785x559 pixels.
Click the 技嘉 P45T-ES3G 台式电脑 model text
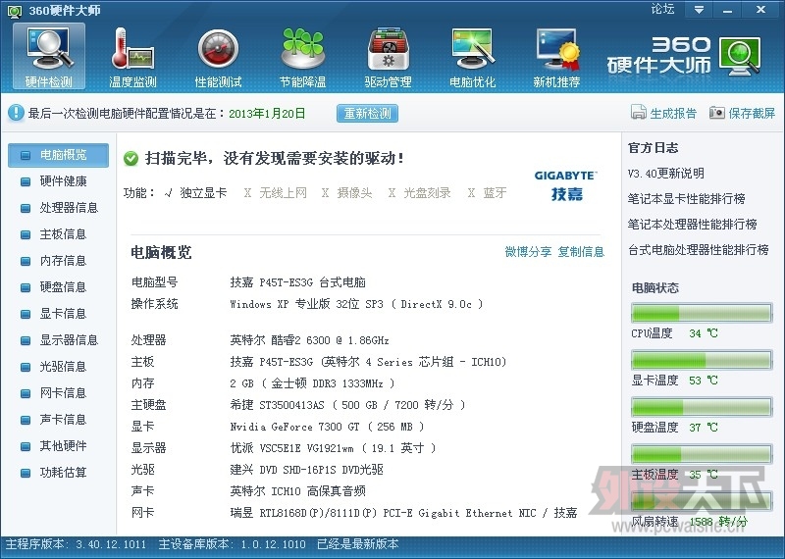pos(298,282)
